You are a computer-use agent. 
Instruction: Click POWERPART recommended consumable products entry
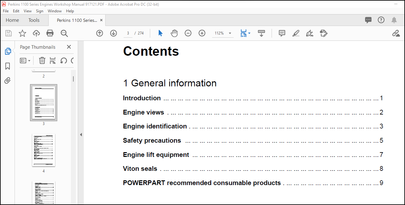[x=253, y=183]
